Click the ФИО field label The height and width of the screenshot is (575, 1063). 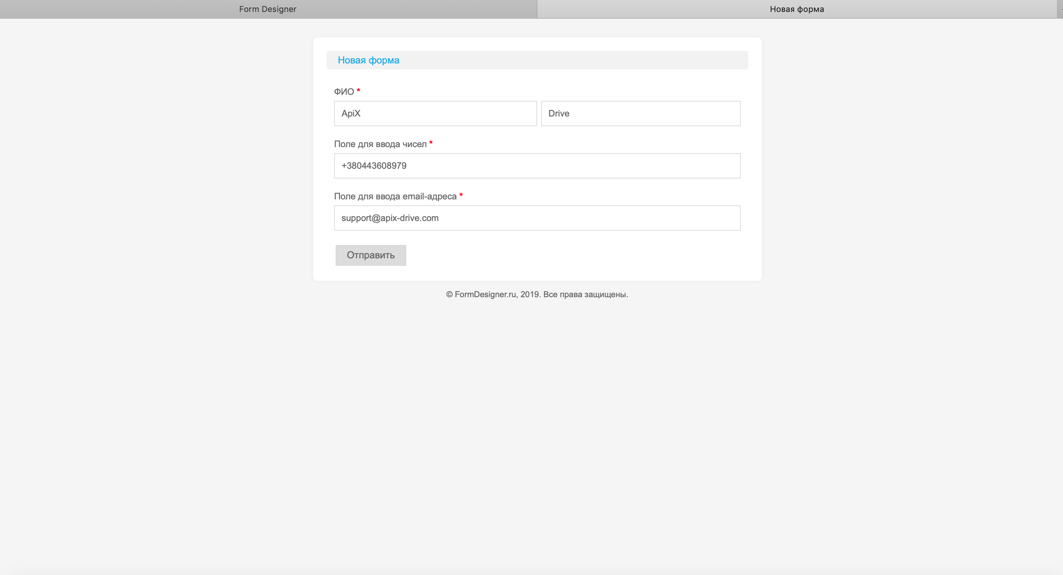pos(344,91)
